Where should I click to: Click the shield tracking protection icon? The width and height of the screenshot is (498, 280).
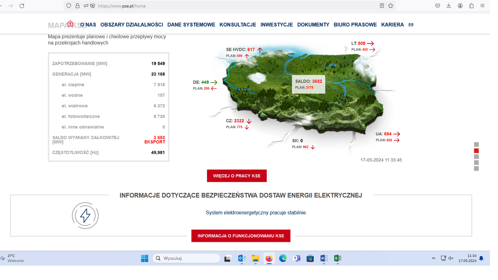(69, 6)
